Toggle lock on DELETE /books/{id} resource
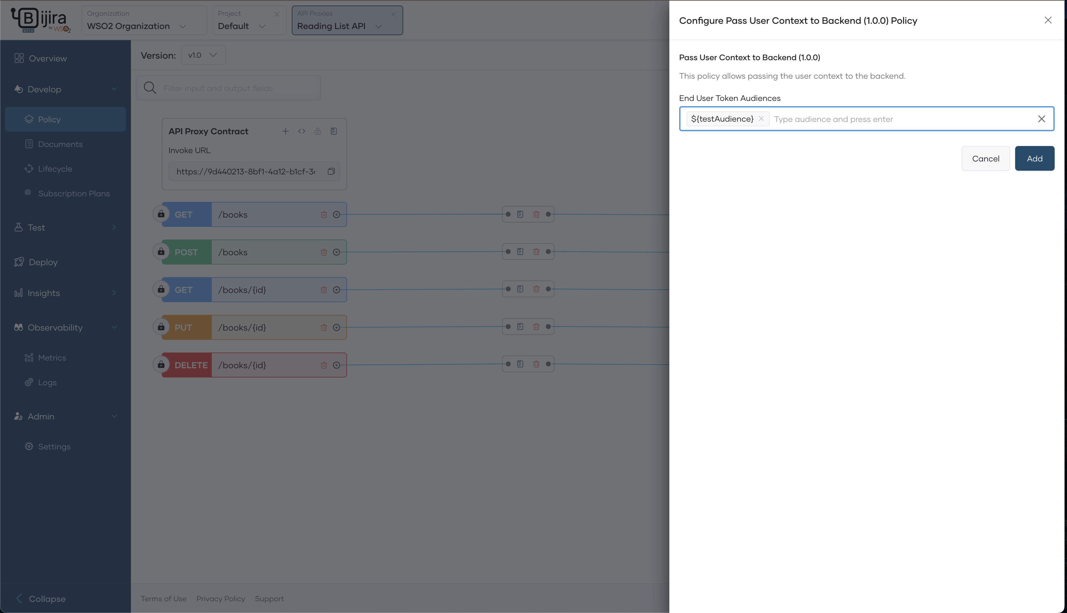This screenshot has width=1067, height=613. tap(161, 365)
